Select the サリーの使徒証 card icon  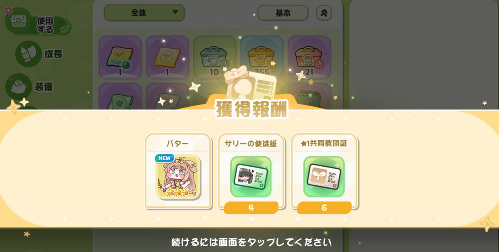251,177
